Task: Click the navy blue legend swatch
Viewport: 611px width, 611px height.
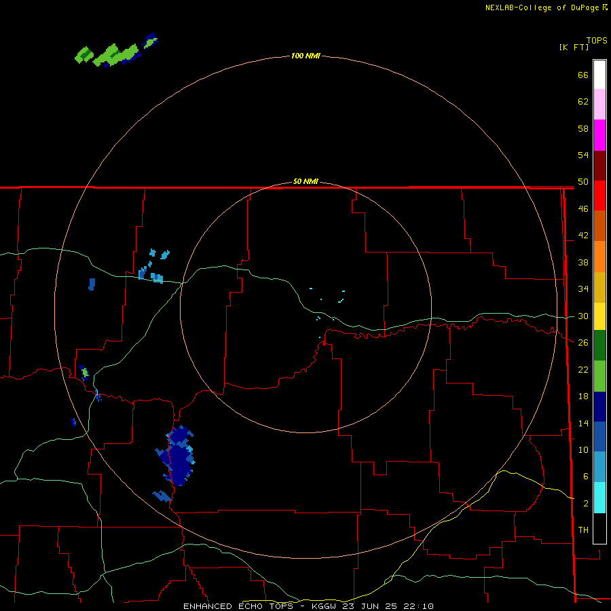Action: [x=599, y=407]
